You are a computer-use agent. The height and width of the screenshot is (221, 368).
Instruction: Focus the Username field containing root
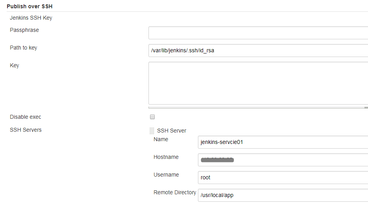283,177
